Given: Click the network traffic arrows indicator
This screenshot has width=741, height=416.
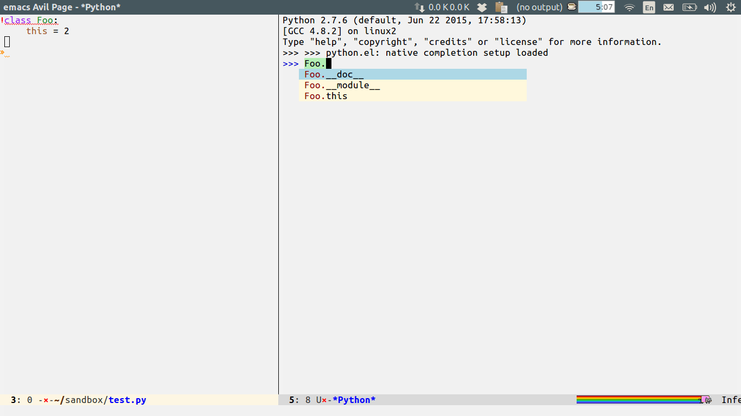Looking at the screenshot, I should pos(420,7).
